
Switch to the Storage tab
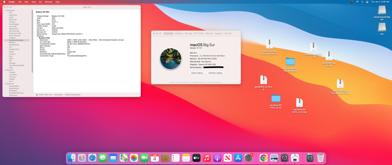pos(189,33)
